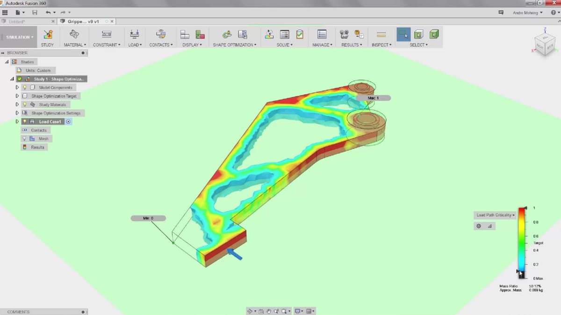Viewport: 561px width, 315px height.
Task: Toggle Load Case1 visibility light bulb
Action: pyautogui.click(x=24, y=122)
